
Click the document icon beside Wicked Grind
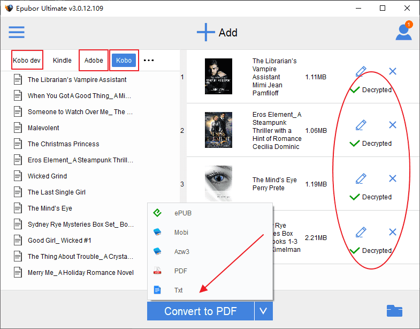coord(18,176)
